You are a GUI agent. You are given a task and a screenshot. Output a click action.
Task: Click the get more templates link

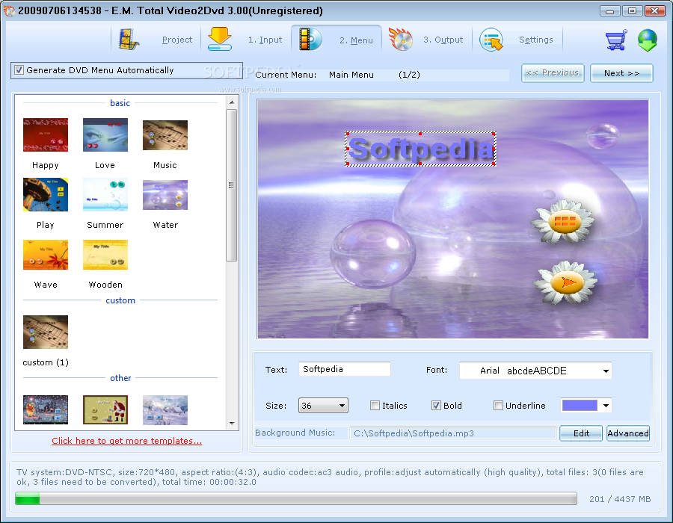coord(126,441)
